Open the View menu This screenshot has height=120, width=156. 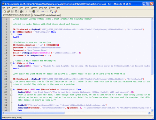pos(21,7)
